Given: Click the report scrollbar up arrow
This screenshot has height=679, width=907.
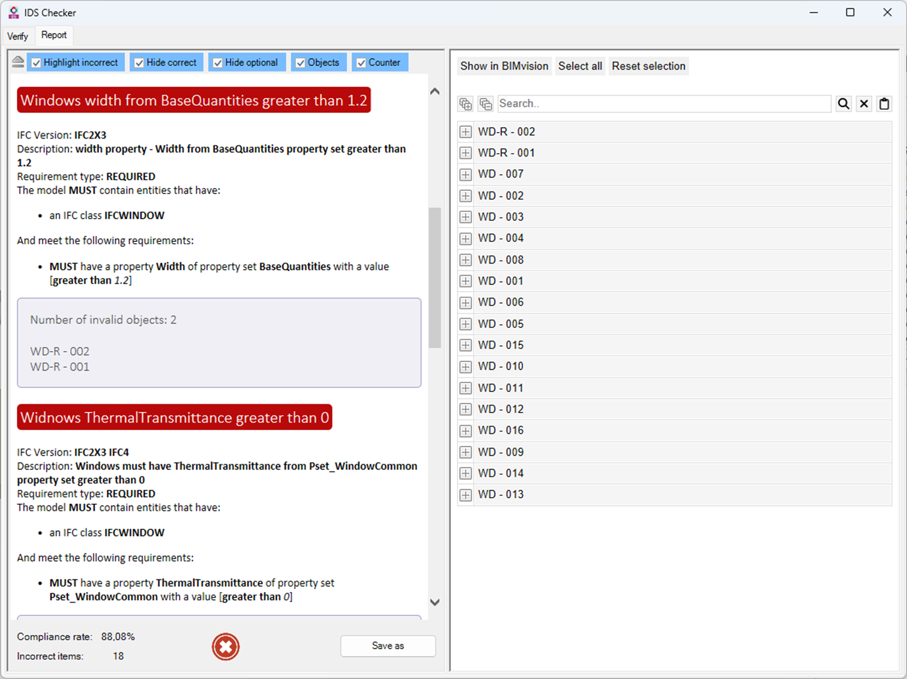Looking at the screenshot, I should point(435,91).
